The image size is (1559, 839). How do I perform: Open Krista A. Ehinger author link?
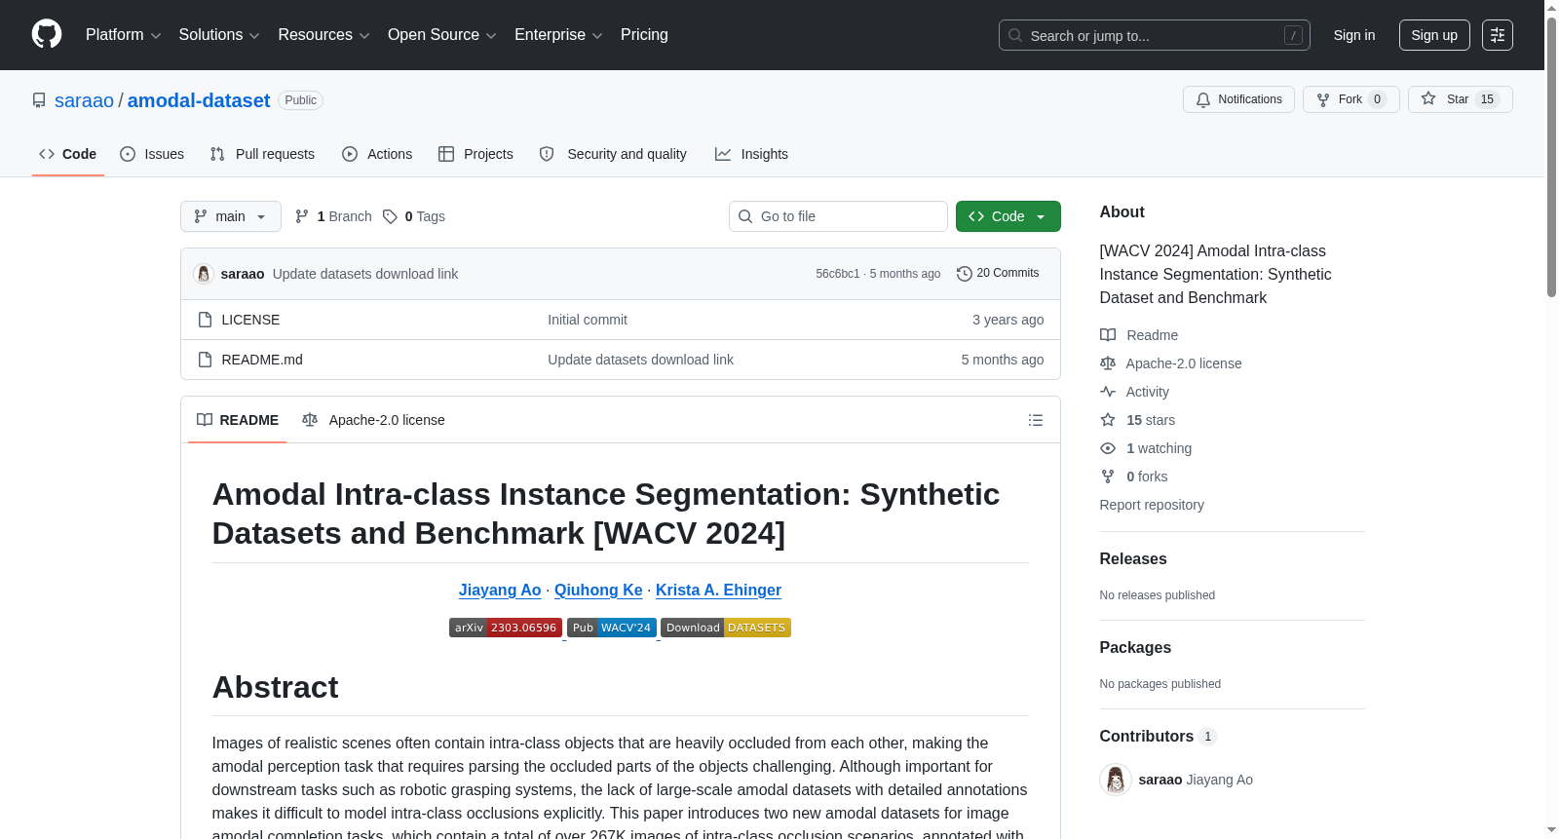[x=718, y=590]
